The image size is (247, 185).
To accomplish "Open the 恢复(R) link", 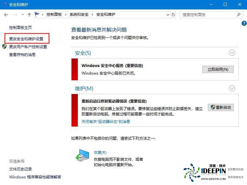I will 100,152.
